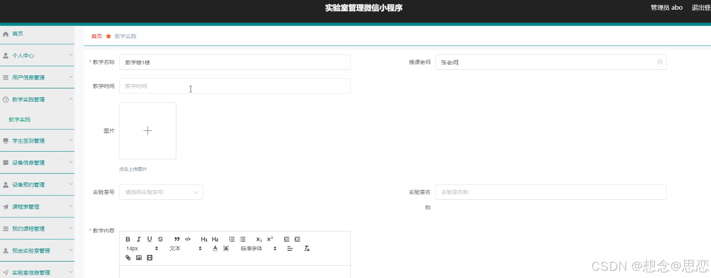
Task: Open the 实验室号 selection dropdown
Action: pyautogui.click(x=161, y=192)
